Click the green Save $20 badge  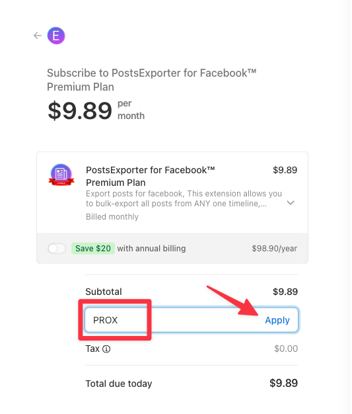coord(93,249)
